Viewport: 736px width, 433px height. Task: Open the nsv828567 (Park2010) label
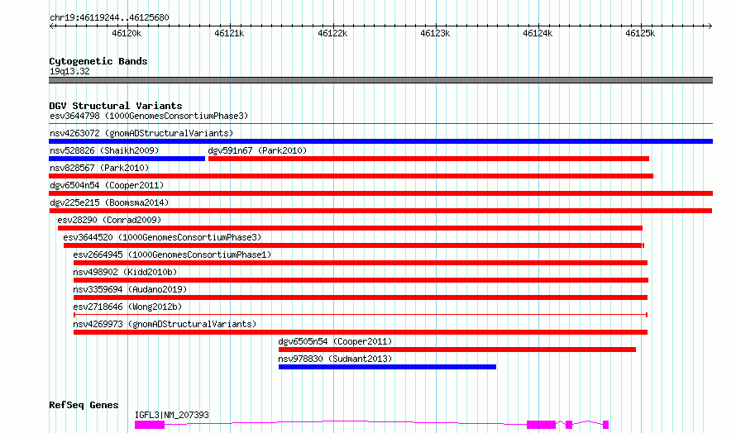click(x=99, y=168)
